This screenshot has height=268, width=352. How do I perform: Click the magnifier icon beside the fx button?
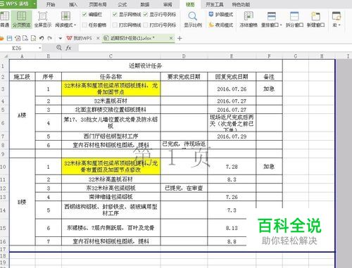point(59,48)
